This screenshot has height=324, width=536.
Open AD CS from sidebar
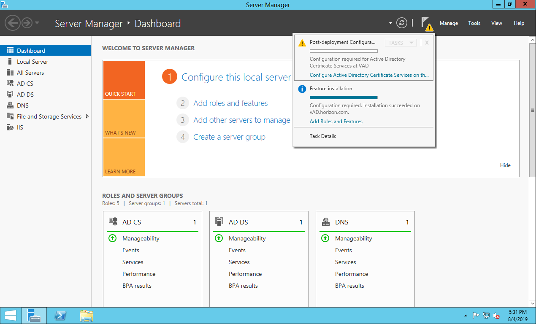25,84
